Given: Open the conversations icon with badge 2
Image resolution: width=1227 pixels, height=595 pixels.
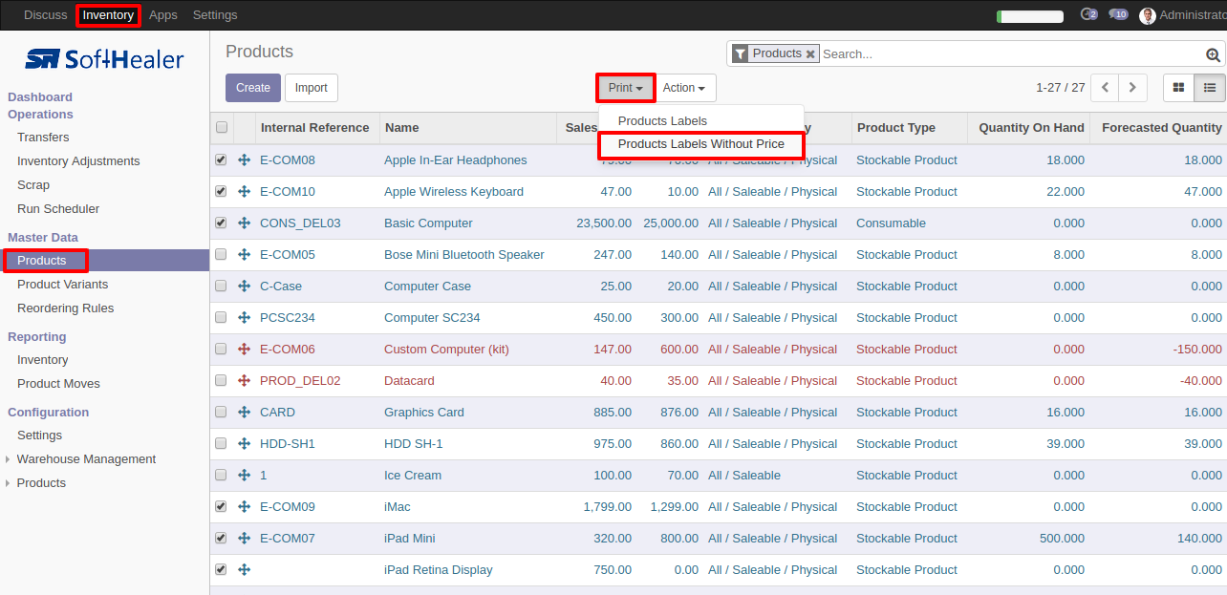Looking at the screenshot, I should click(x=1088, y=15).
